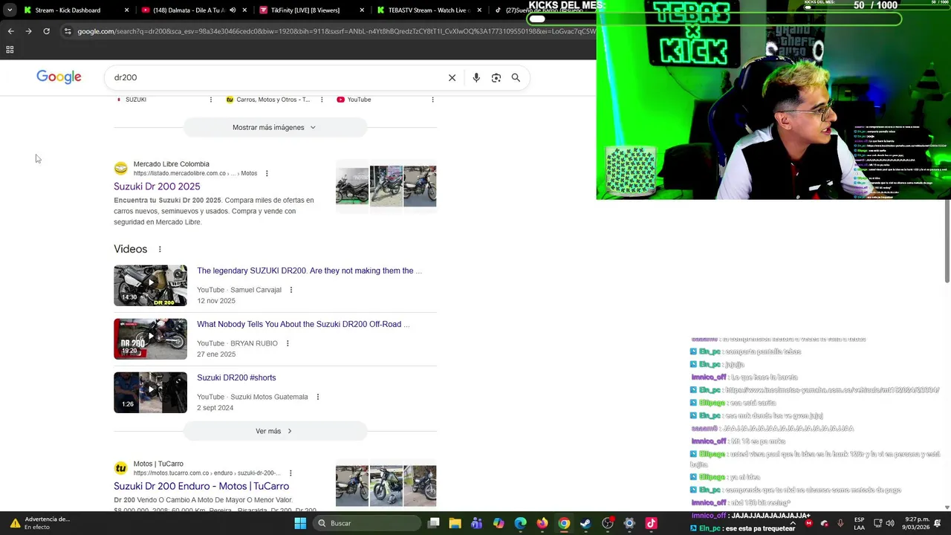The height and width of the screenshot is (535, 951).
Task: Close the Stream - Kick Dashboard tab
Action: click(127, 10)
